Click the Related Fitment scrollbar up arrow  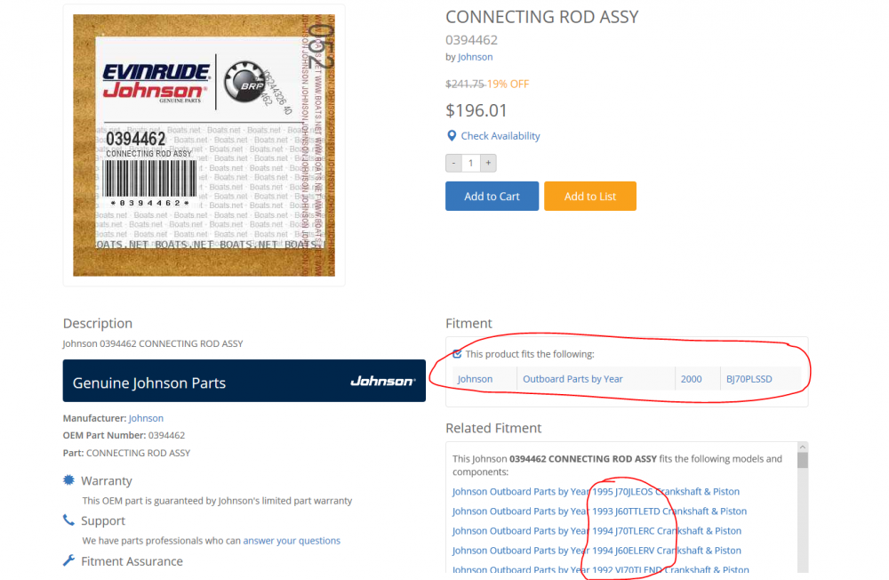tap(802, 447)
